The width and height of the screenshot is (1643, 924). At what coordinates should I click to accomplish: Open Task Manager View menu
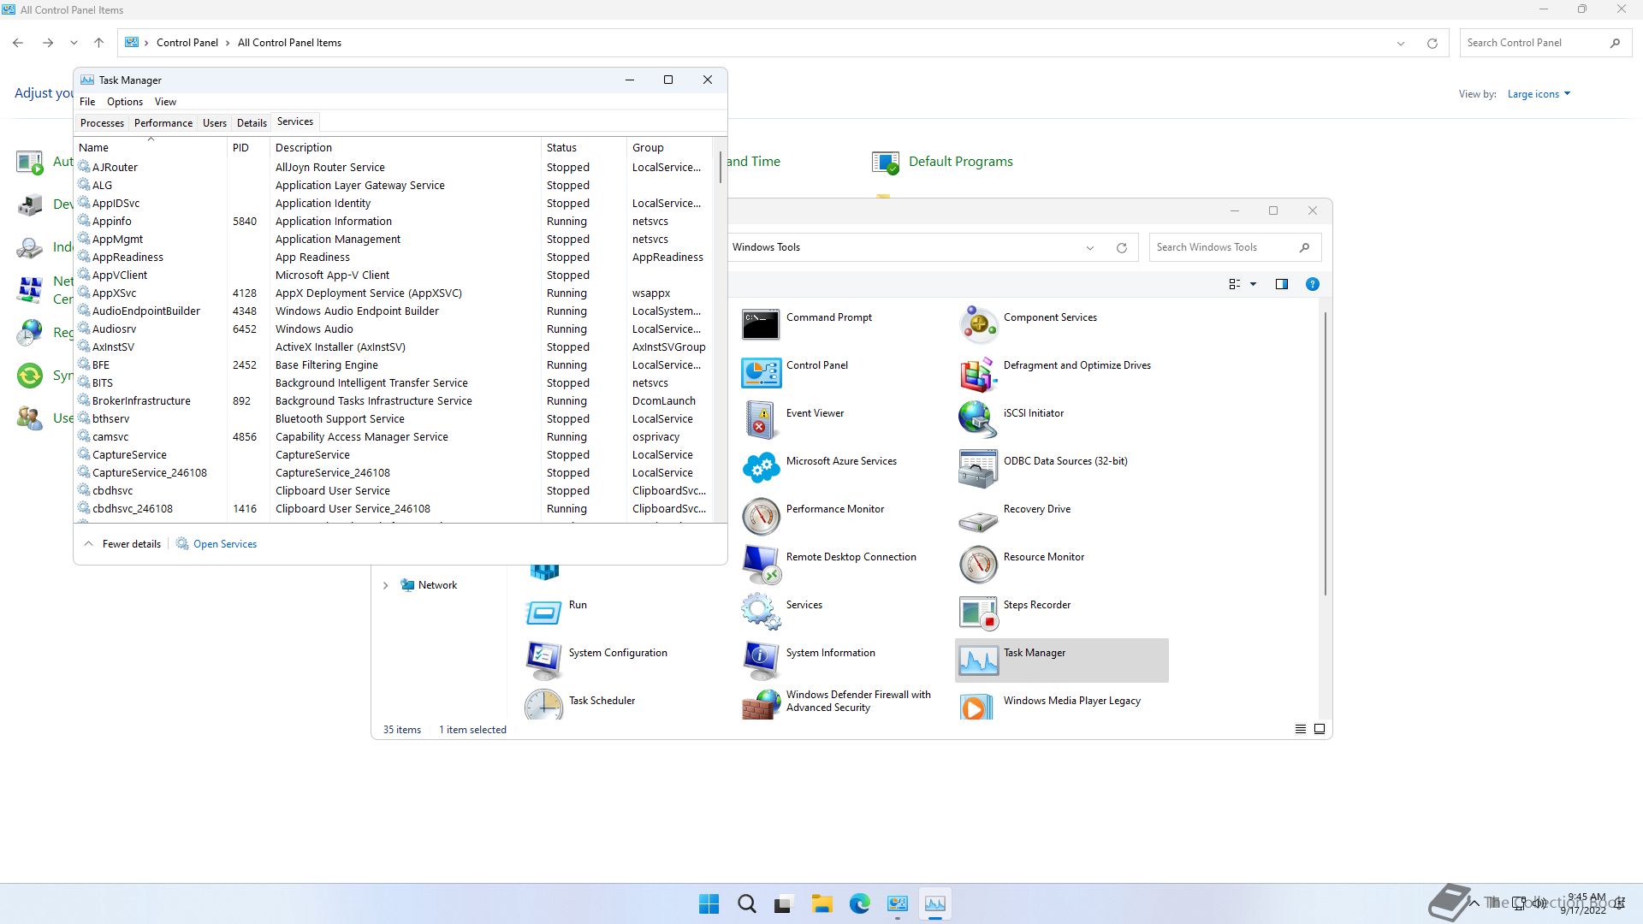pyautogui.click(x=165, y=102)
